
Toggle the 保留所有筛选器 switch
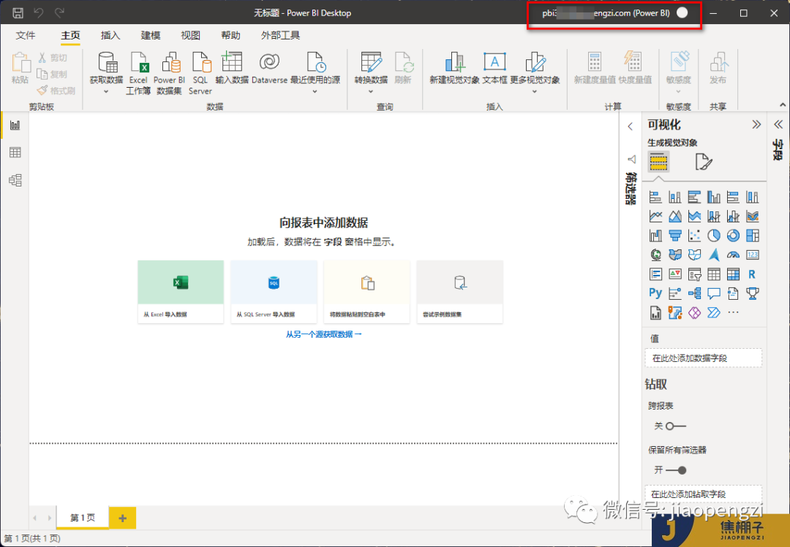pyautogui.click(x=676, y=470)
